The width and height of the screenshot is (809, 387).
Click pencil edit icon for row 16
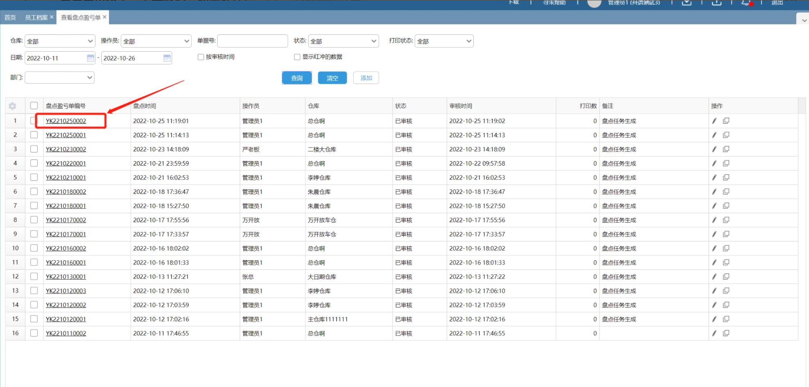pyautogui.click(x=714, y=333)
